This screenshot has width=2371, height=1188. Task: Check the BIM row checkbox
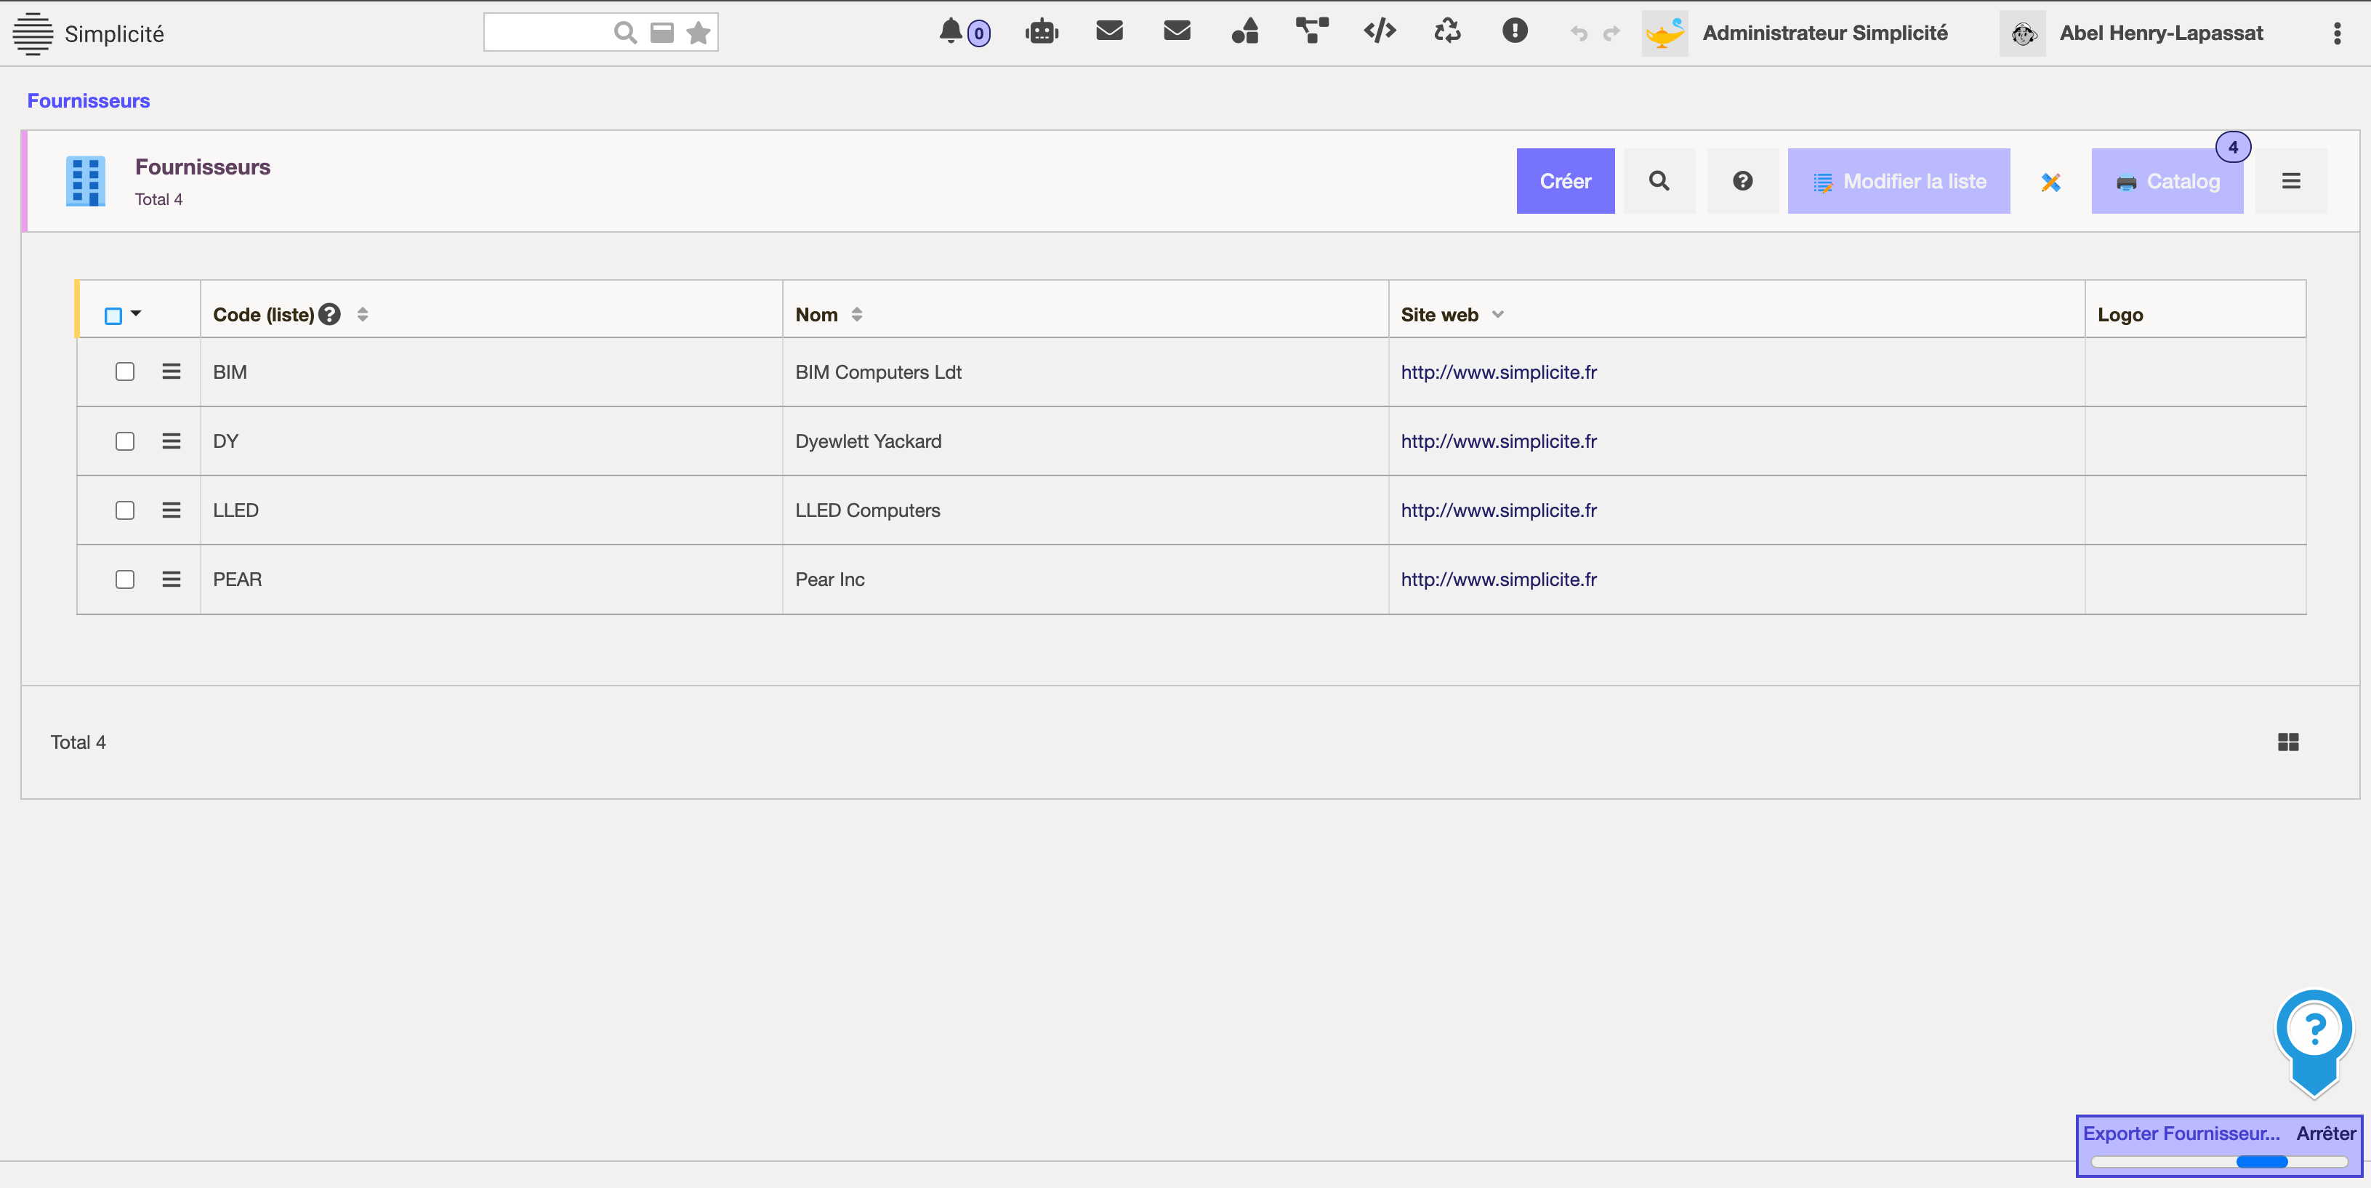tap(125, 372)
